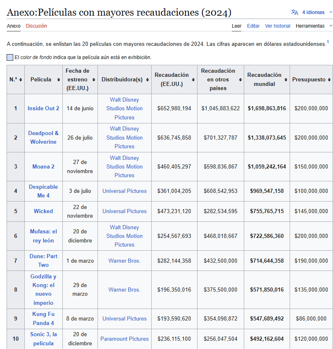
Task: Open Universal Pictures link in Wicked row
Action: (124, 211)
